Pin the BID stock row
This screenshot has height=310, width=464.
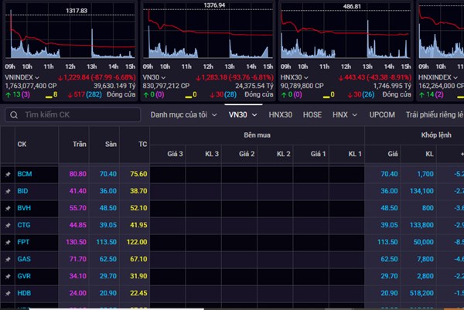[8, 189]
